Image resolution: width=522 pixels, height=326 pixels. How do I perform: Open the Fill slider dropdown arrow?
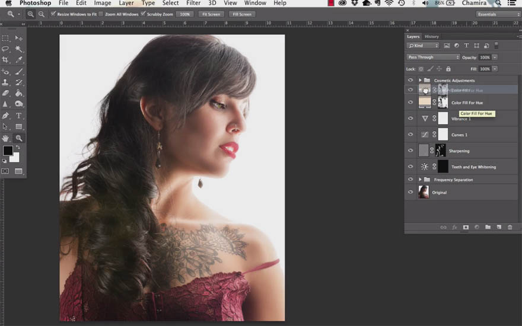tap(495, 69)
